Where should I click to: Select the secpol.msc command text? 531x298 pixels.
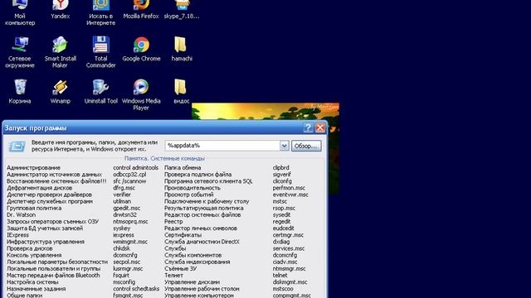(126, 262)
